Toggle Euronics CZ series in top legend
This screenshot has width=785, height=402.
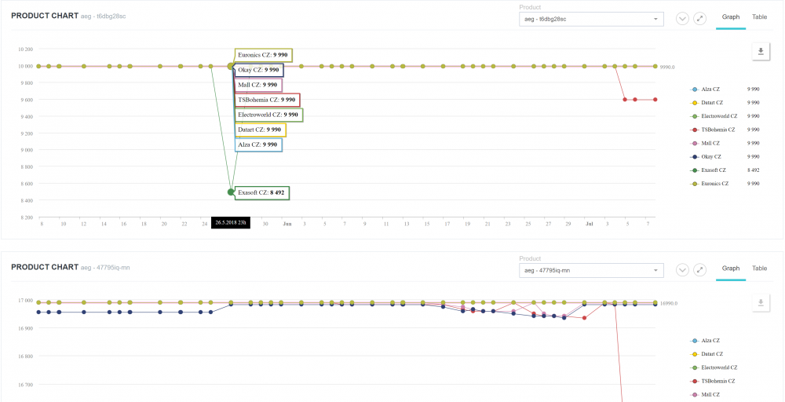tap(710, 184)
